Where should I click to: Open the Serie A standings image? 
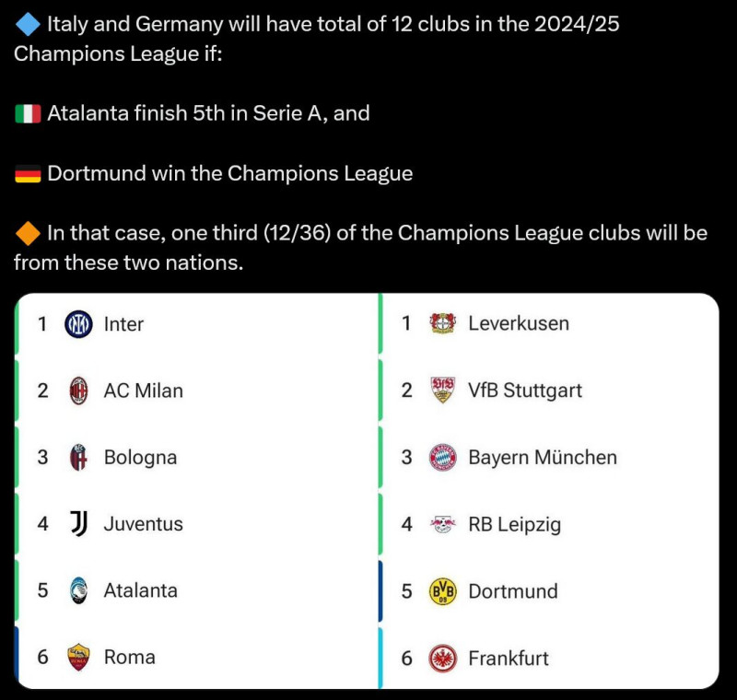(x=197, y=491)
